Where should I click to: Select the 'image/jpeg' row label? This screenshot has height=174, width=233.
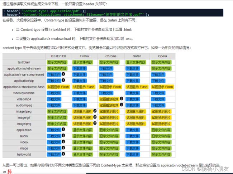click(24, 111)
